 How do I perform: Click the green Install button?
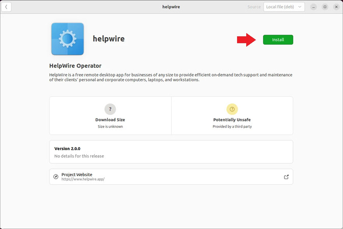[x=278, y=40]
